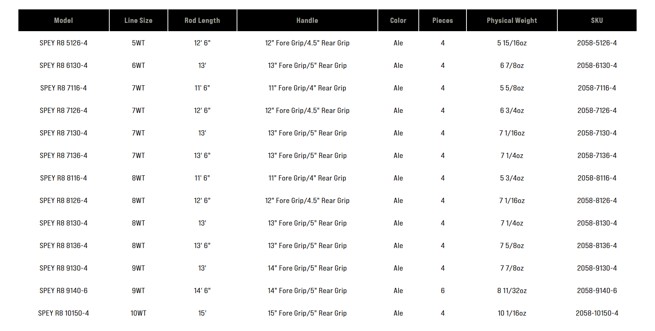This screenshot has width=655, height=331.
Task: Click the SKU column header
Action: (x=597, y=21)
